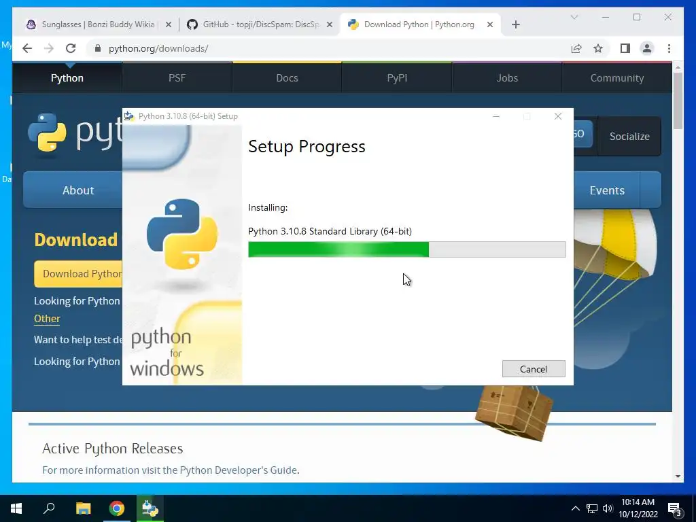Reload the python.org page
This screenshot has width=696, height=522.
tap(71, 48)
